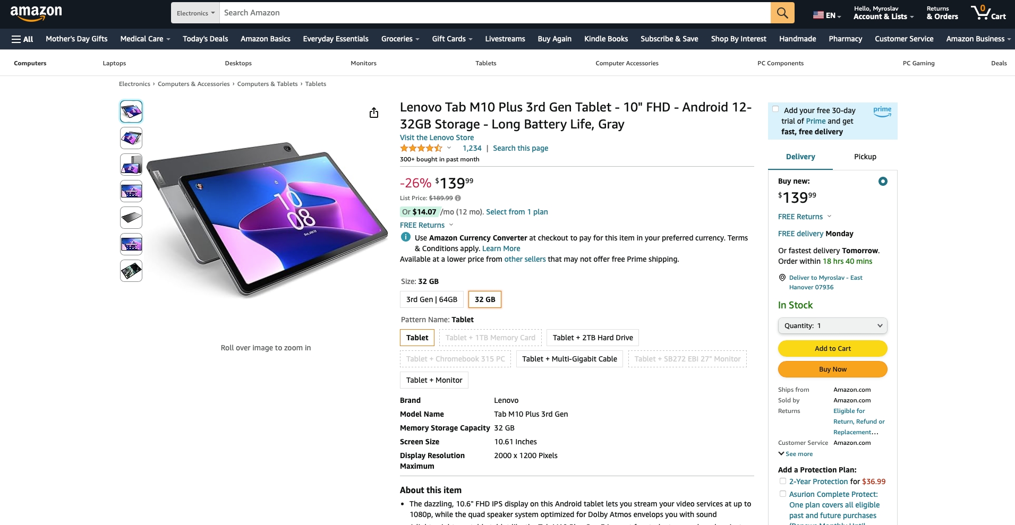
Task: Click the orange search magnifier icon
Action: (x=782, y=13)
